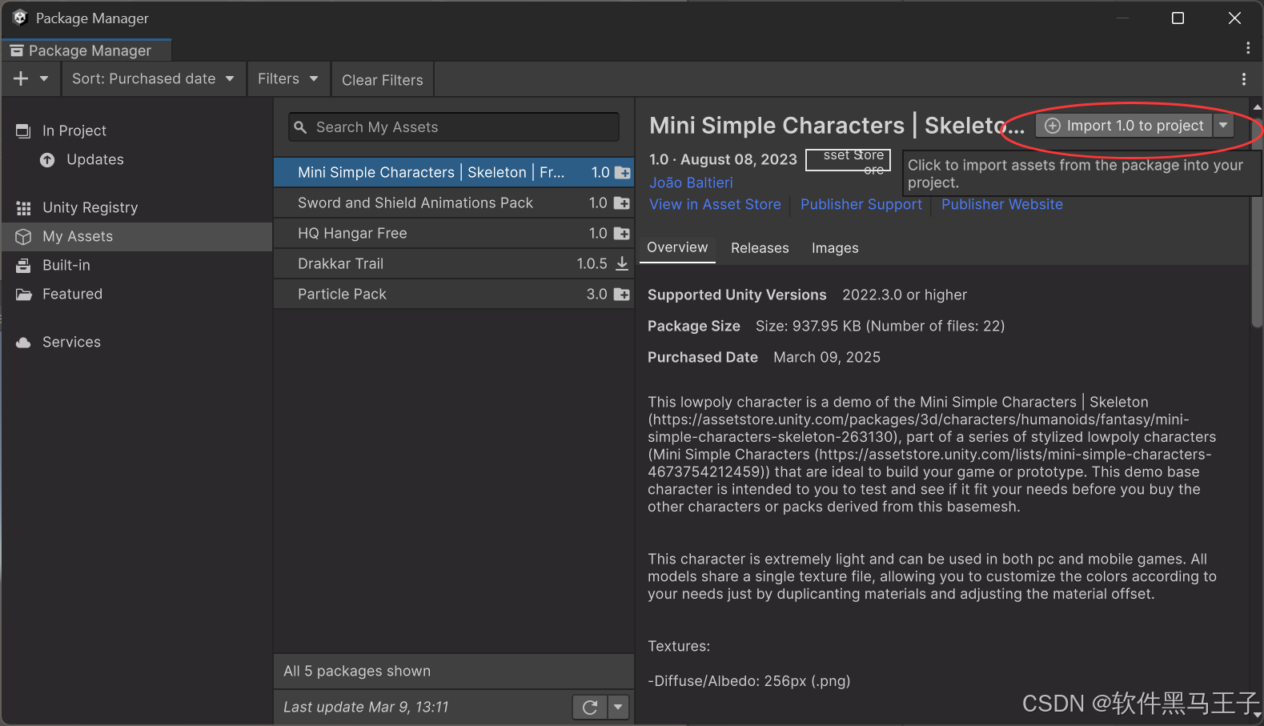Open the add package dropdown arrow
Screen dimensions: 1264x726
coord(44,78)
